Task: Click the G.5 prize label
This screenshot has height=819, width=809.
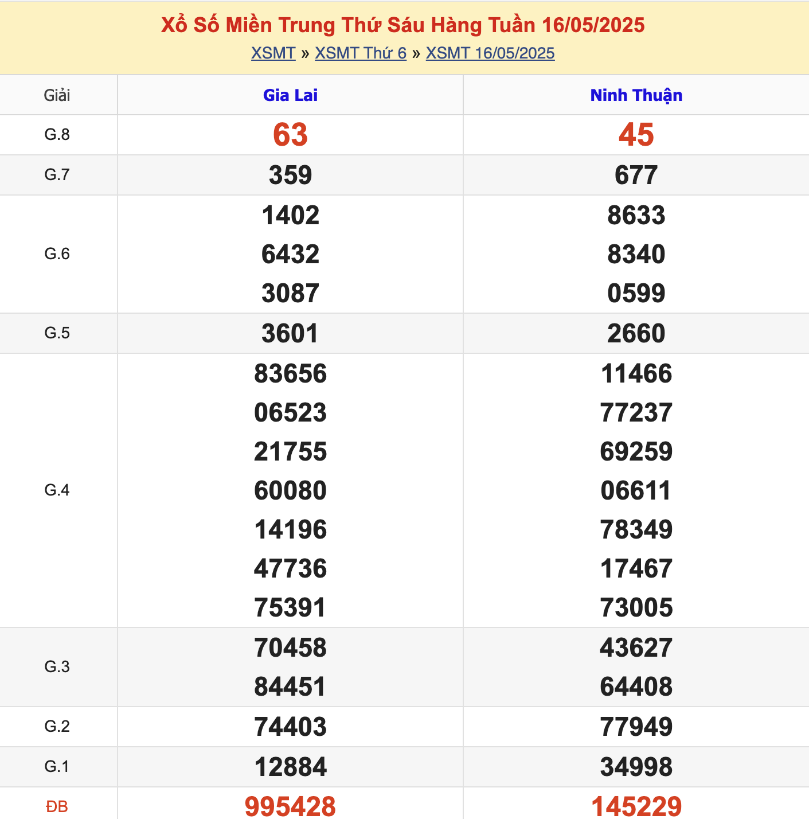Action: (57, 333)
